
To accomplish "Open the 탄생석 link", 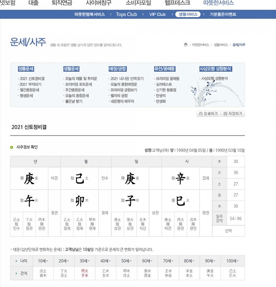I will pyautogui.click(x=161, y=96).
